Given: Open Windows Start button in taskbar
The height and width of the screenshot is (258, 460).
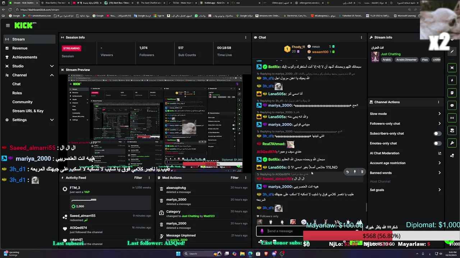Looking at the screenshot, I should coord(178,254).
